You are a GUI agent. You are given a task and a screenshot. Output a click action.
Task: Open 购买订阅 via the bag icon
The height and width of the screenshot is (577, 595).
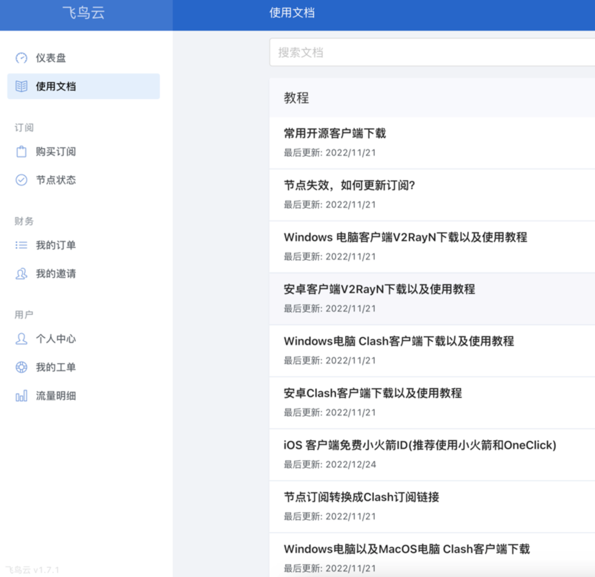click(21, 151)
